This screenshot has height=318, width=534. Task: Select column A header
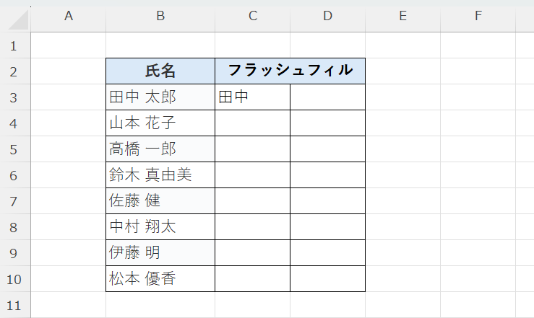coord(69,17)
